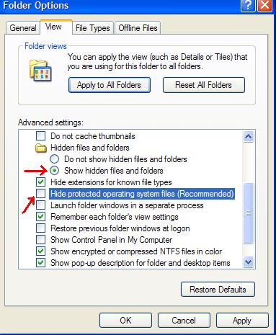Open the File Types tab

[93, 28]
